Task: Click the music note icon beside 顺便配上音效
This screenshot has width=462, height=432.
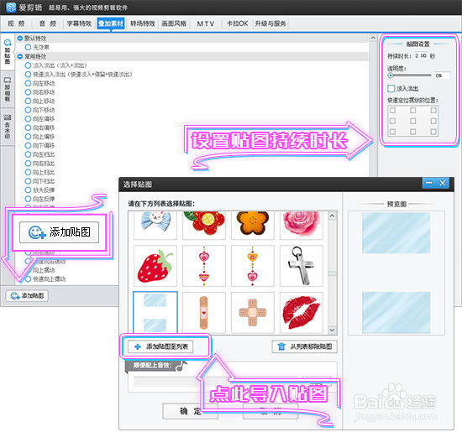Action: [x=181, y=366]
